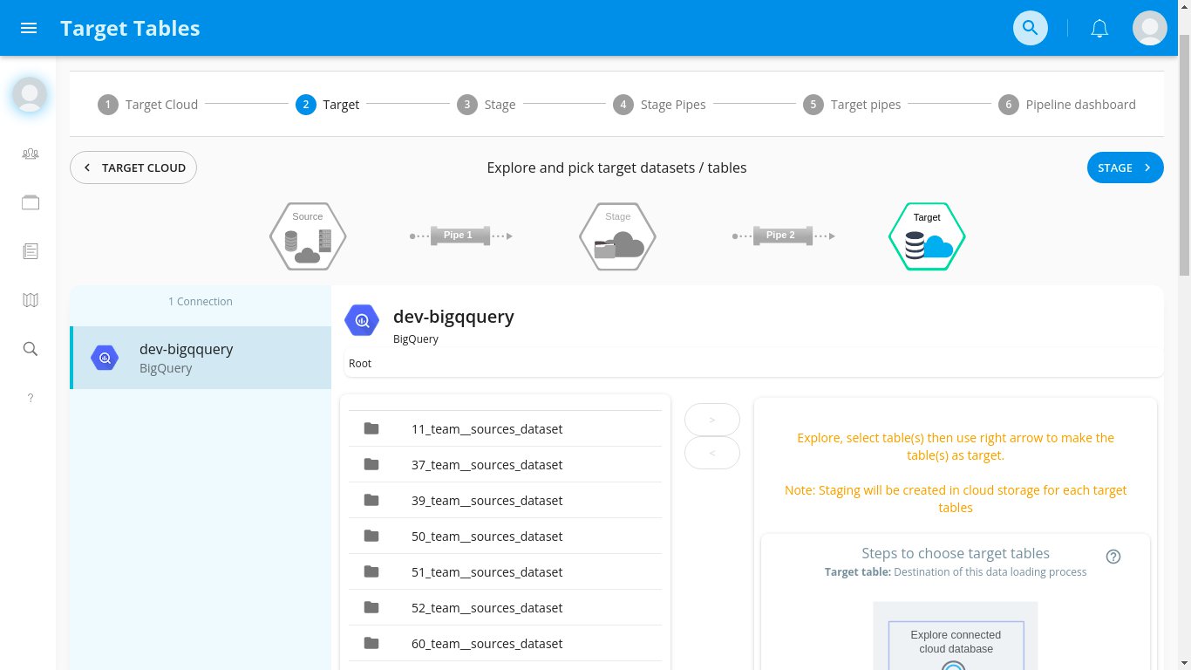Click folder icon for 37_team__sources_dataset
Viewport: 1191px width, 670px height.
(x=371, y=464)
